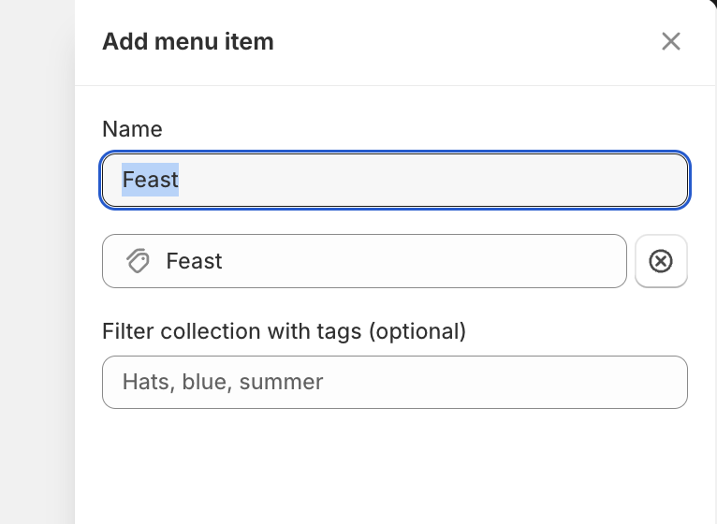Screen dimensions: 717x524
Task: Click the 'Name' field label
Action: click(x=132, y=129)
